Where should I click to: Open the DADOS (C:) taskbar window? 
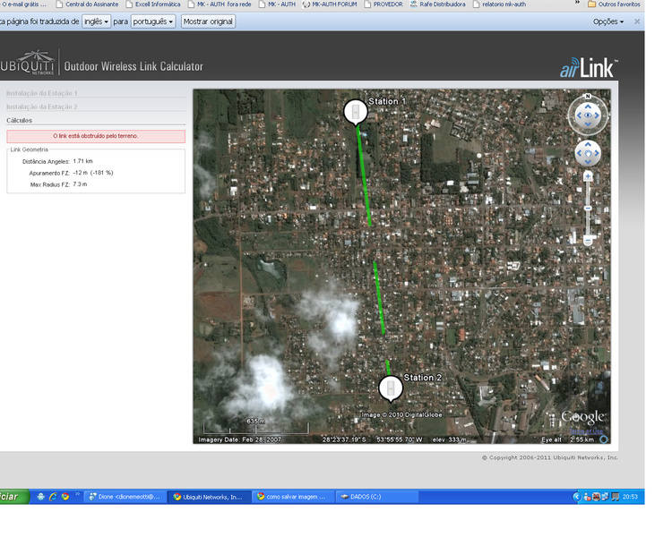376,497
